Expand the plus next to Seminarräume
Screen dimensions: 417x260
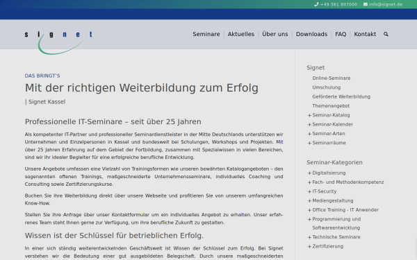pyautogui.click(x=309, y=143)
